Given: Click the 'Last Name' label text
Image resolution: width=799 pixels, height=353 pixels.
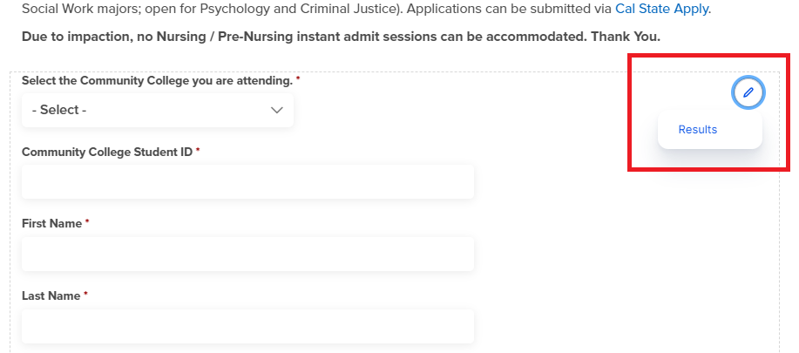Looking at the screenshot, I should (51, 295).
